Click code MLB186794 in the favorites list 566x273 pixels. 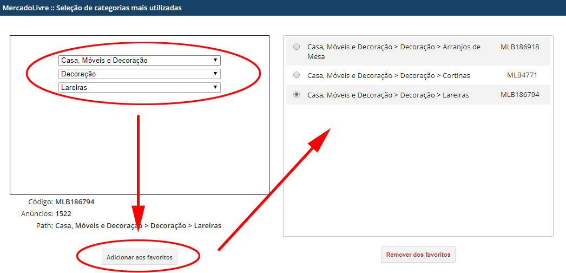pyautogui.click(x=519, y=95)
